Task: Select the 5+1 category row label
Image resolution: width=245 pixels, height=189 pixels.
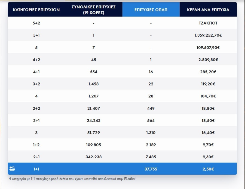Action: [36, 35]
